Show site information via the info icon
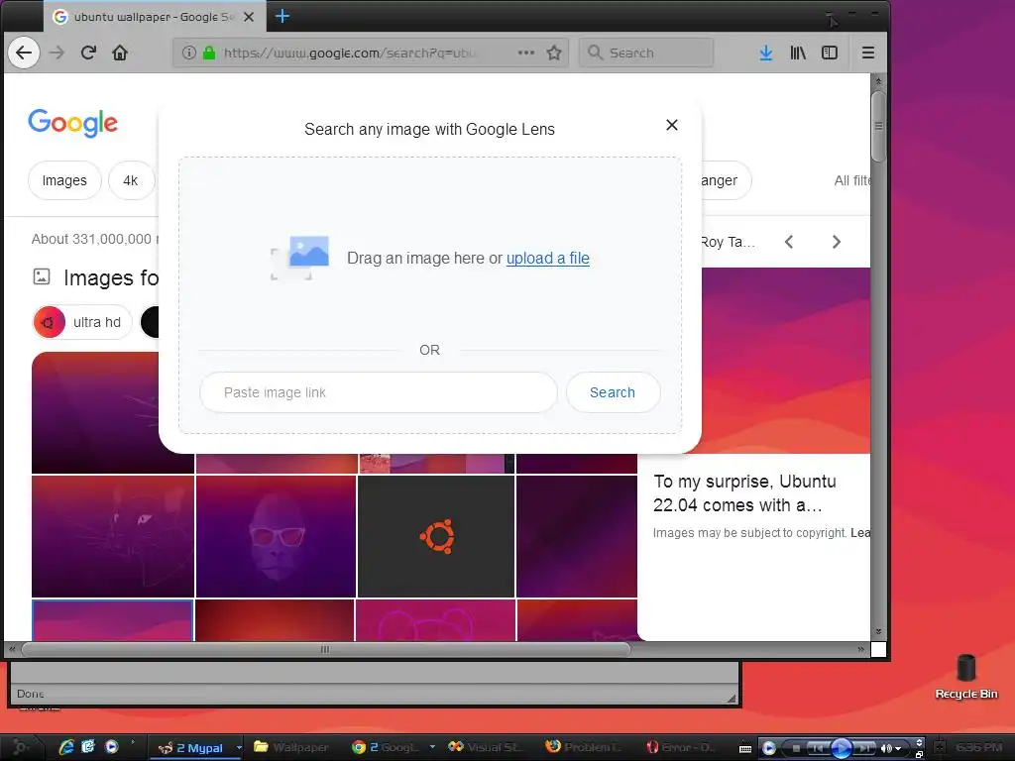The image size is (1015, 761). click(x=188, y=53)
